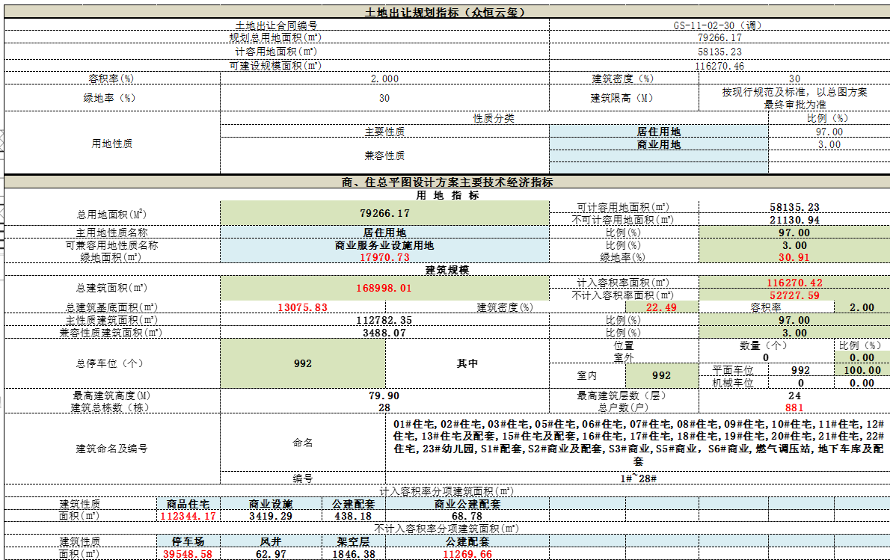Image resolution: width=890 pixels, height=560 pixels.
Task: Select the '商品住宅' column header
Action: point(188,504)
